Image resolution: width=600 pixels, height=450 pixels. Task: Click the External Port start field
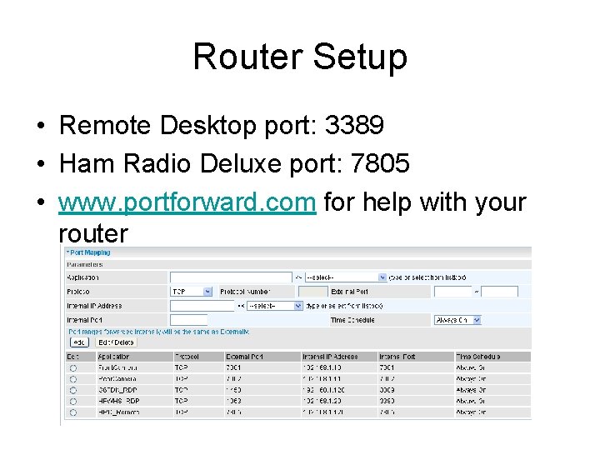tap(452, 292)
